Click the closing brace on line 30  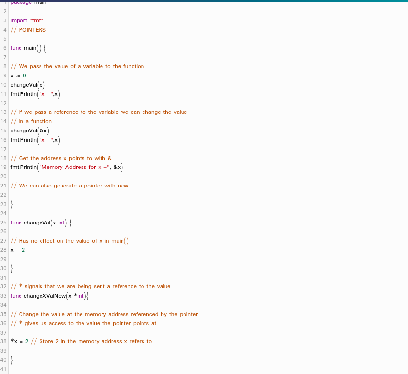[11, 268]
